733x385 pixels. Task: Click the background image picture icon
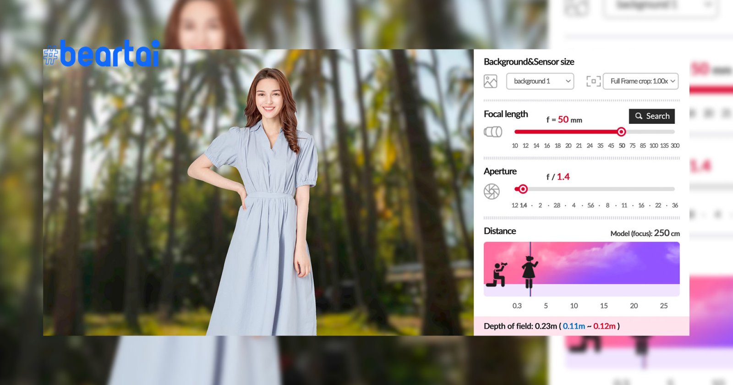click(490, 82)
